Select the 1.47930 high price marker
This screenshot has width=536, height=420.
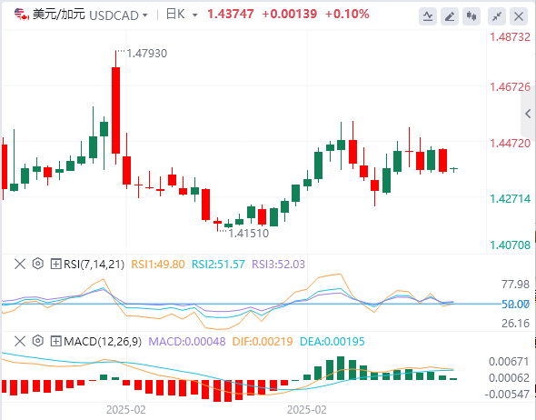coord(146,54)
